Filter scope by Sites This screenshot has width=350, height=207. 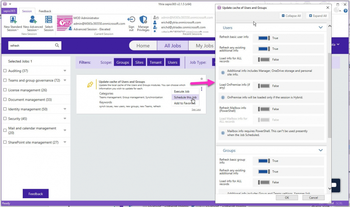click(x=139, y=62)
